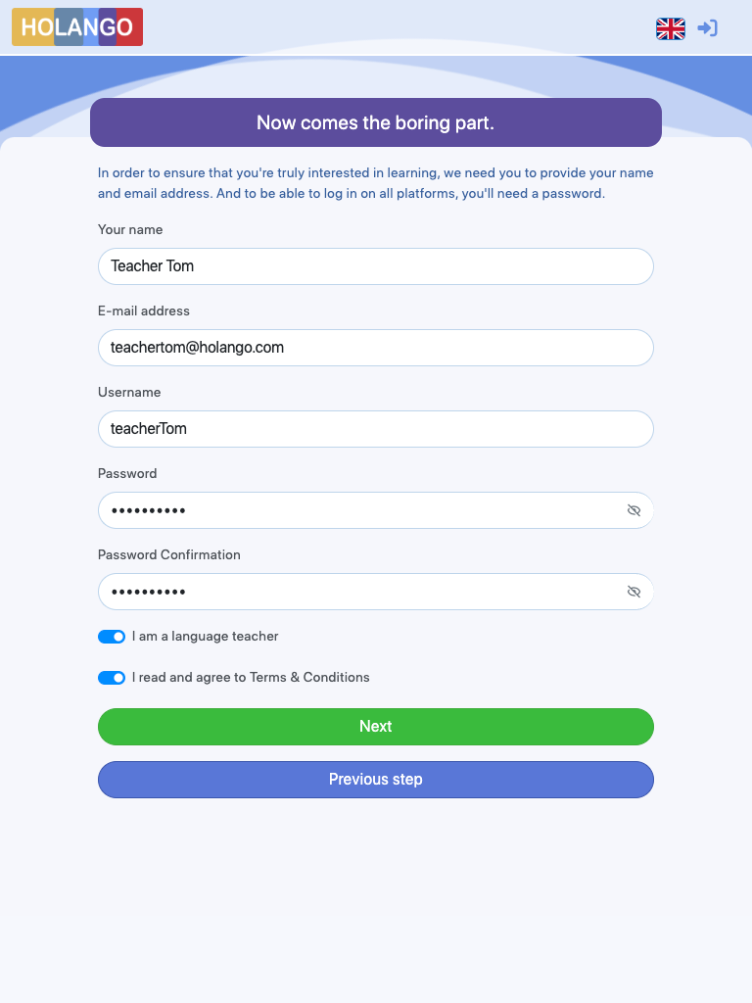Open the UK flag language selector

pos(671,28)
